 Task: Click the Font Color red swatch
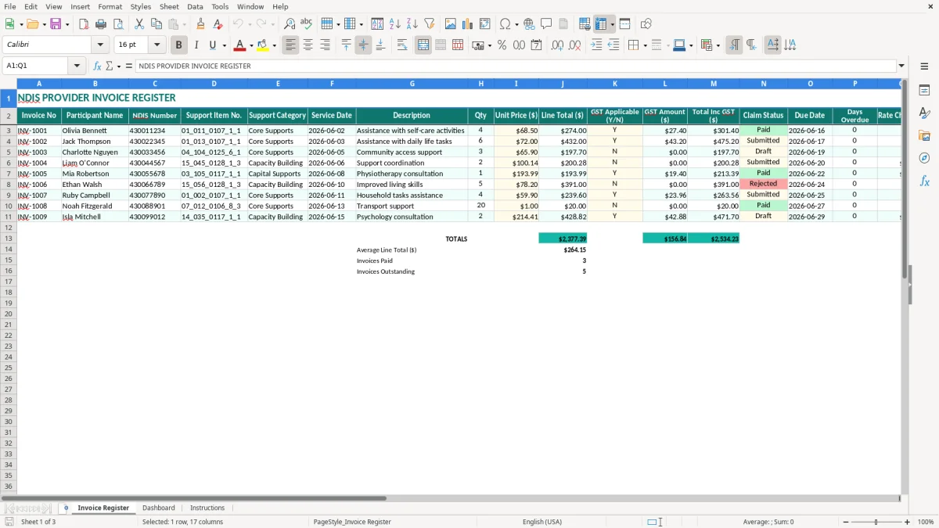click(x=240, y=45)
